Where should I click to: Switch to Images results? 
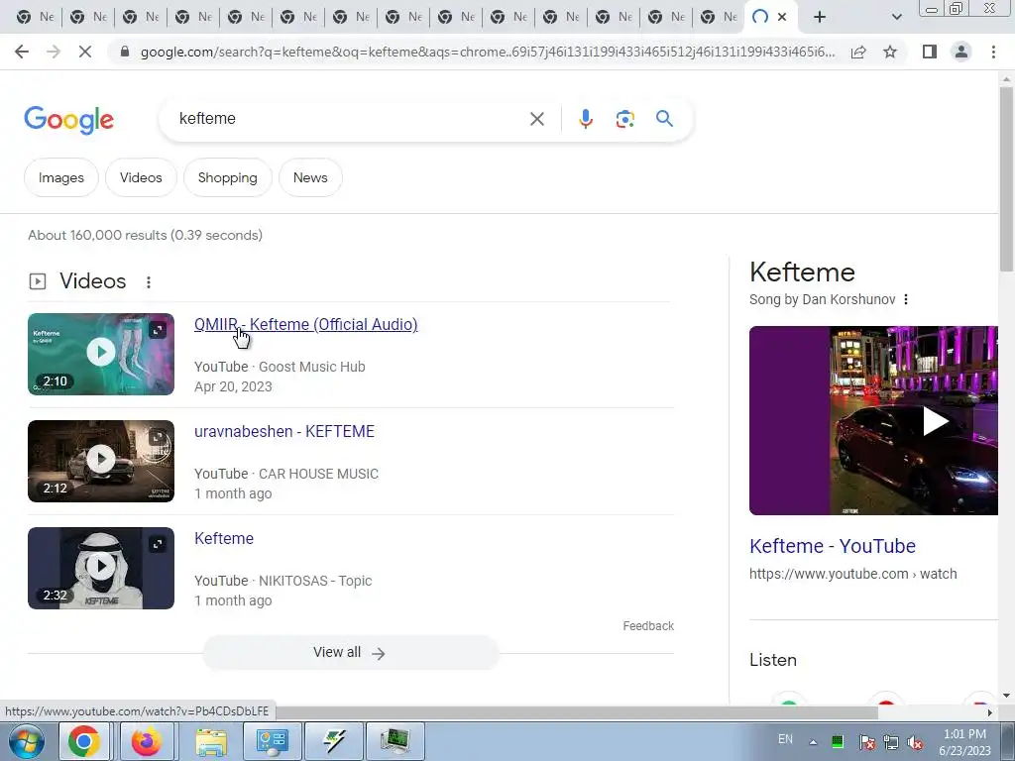pyautogui.click(x=60, y=177)
